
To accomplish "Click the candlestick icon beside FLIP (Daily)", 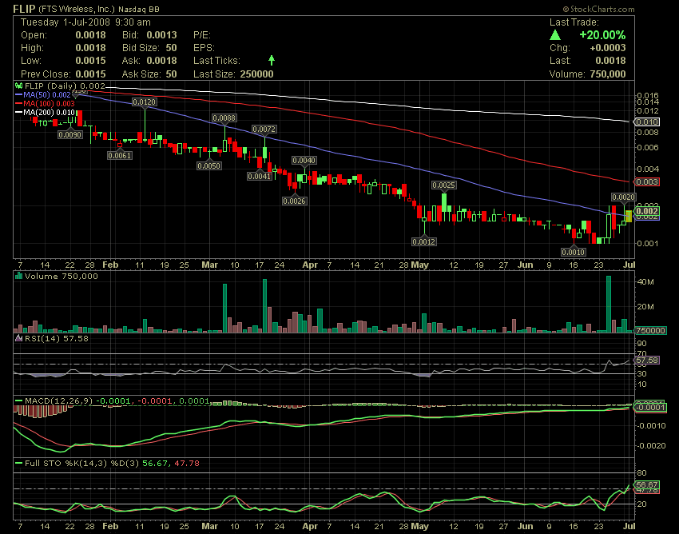I will pos(18,86).
